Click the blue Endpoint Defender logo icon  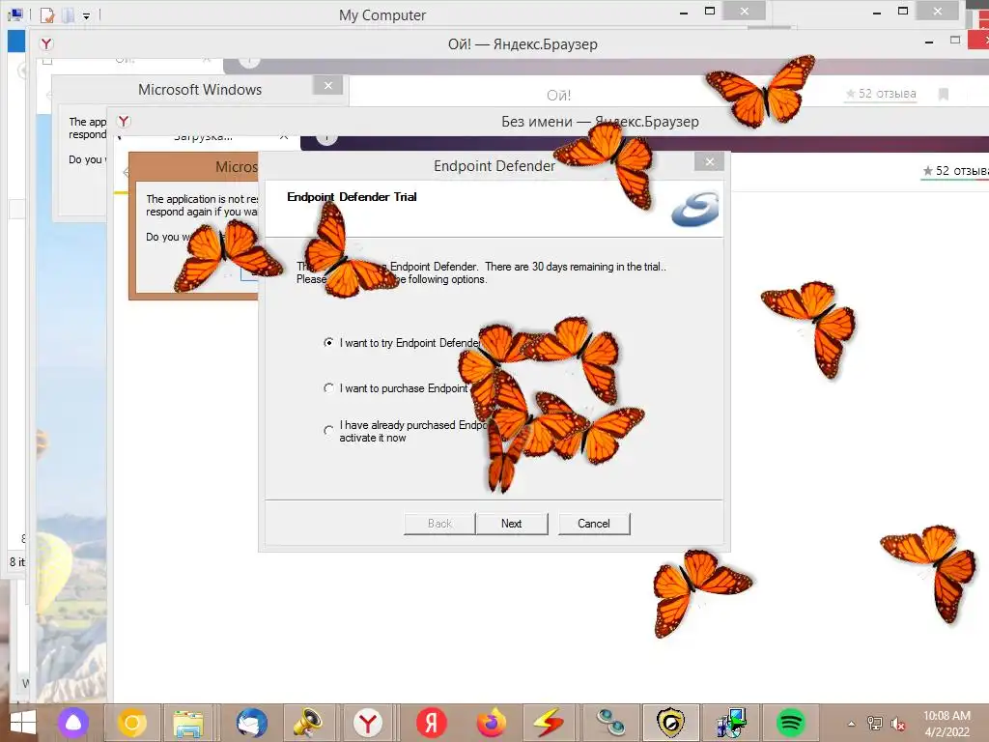coord(695,209)
